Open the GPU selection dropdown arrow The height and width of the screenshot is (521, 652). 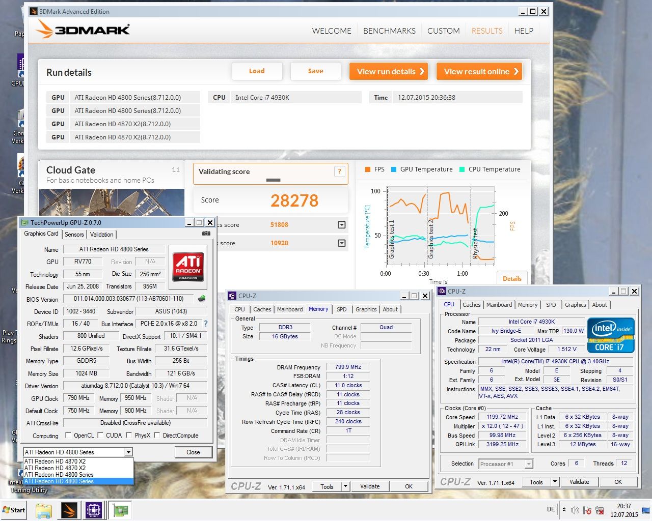pyautogui.click(x=128, y=452)
